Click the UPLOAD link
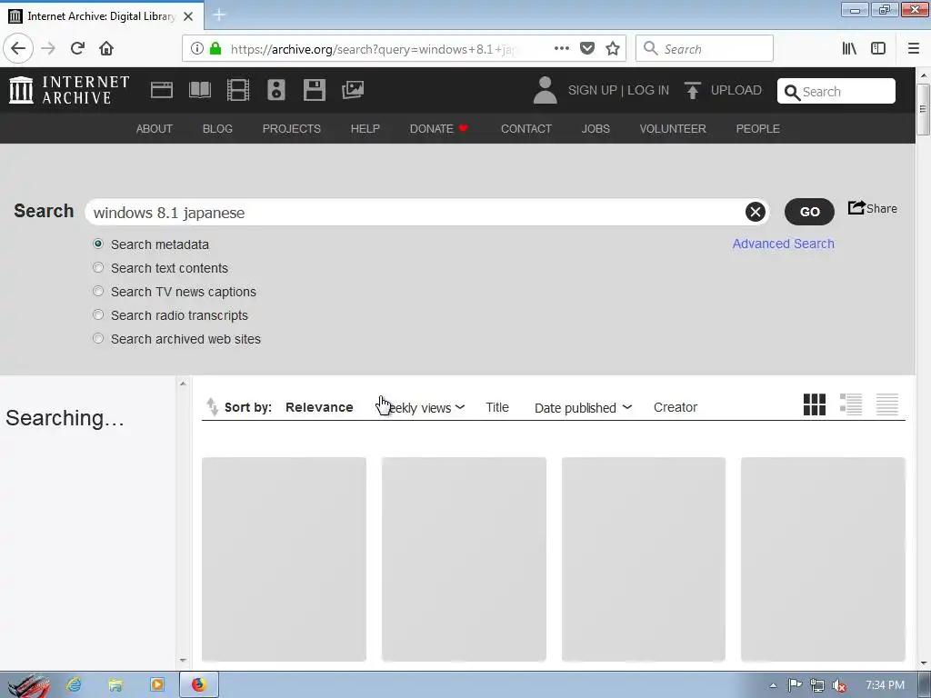This screenshot has width=931, height=698. pos(736,90)
